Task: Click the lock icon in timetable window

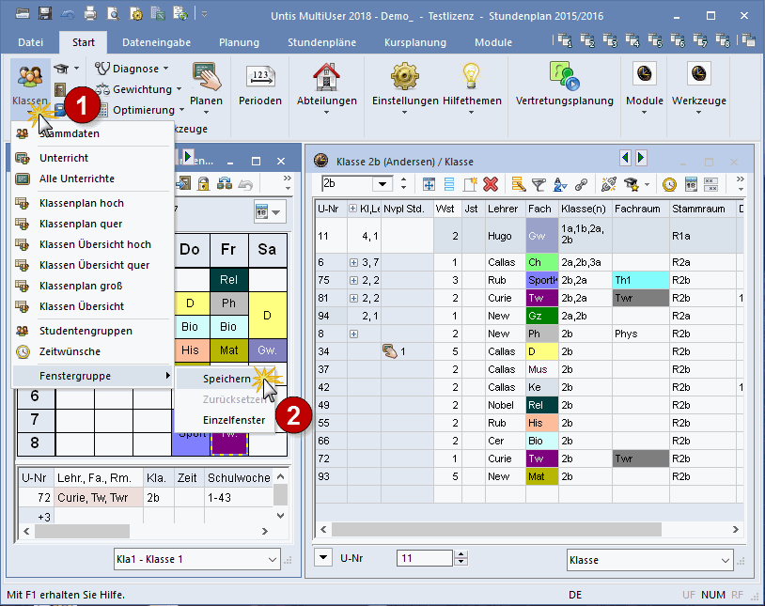Action: point(203,183)
